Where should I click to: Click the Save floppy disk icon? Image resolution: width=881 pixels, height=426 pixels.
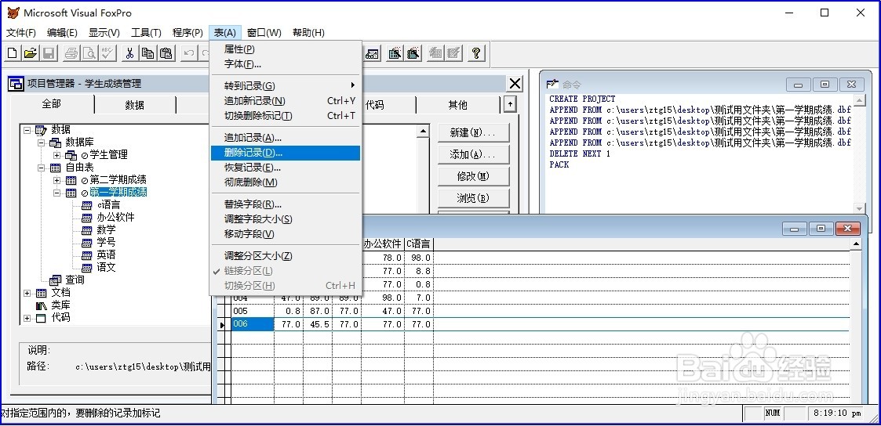pyautogui.click(x=49, y=53)
